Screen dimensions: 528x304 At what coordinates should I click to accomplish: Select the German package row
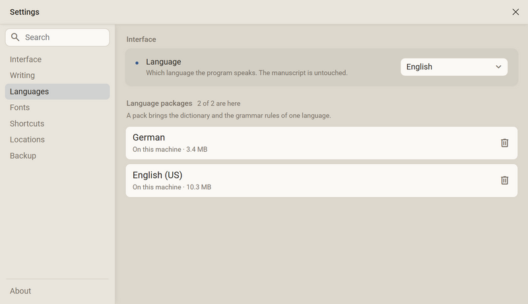[x=321, y=143]
